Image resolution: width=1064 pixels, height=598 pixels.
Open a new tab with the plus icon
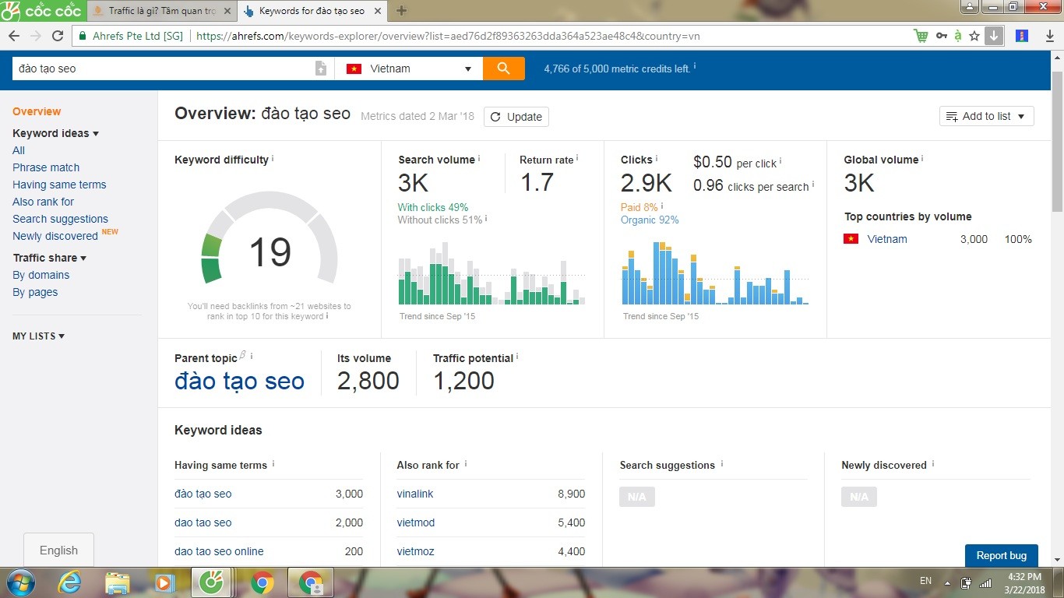click(x=402, y=11)
